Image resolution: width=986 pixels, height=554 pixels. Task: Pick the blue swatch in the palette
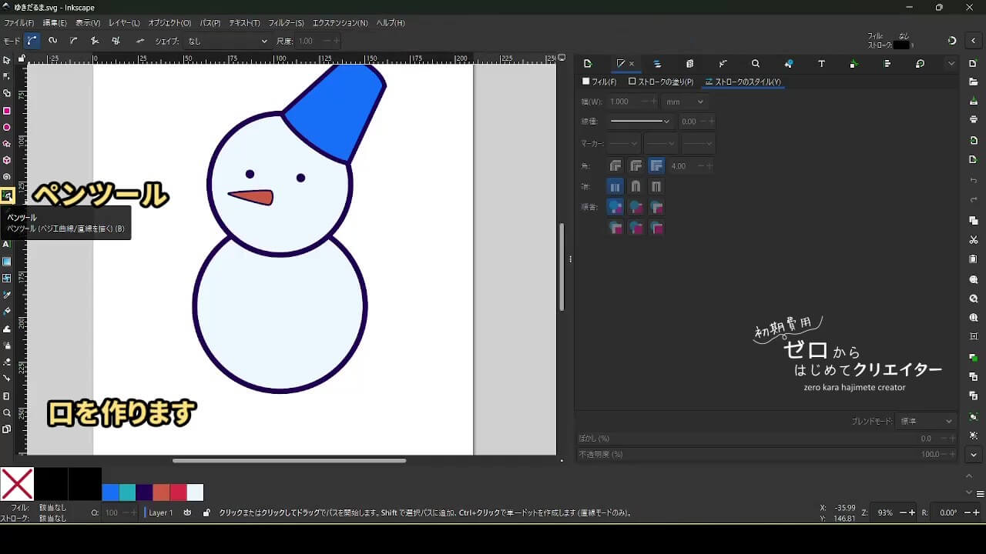110,492
